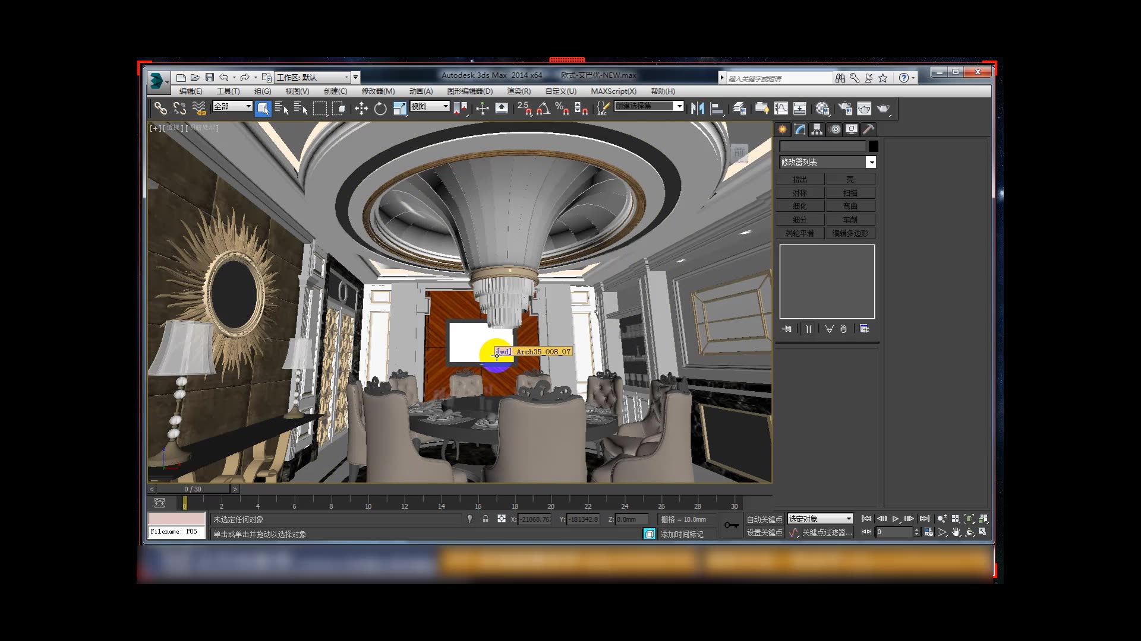Open the 修改器列表 modifier dropdown

[871, 161]
